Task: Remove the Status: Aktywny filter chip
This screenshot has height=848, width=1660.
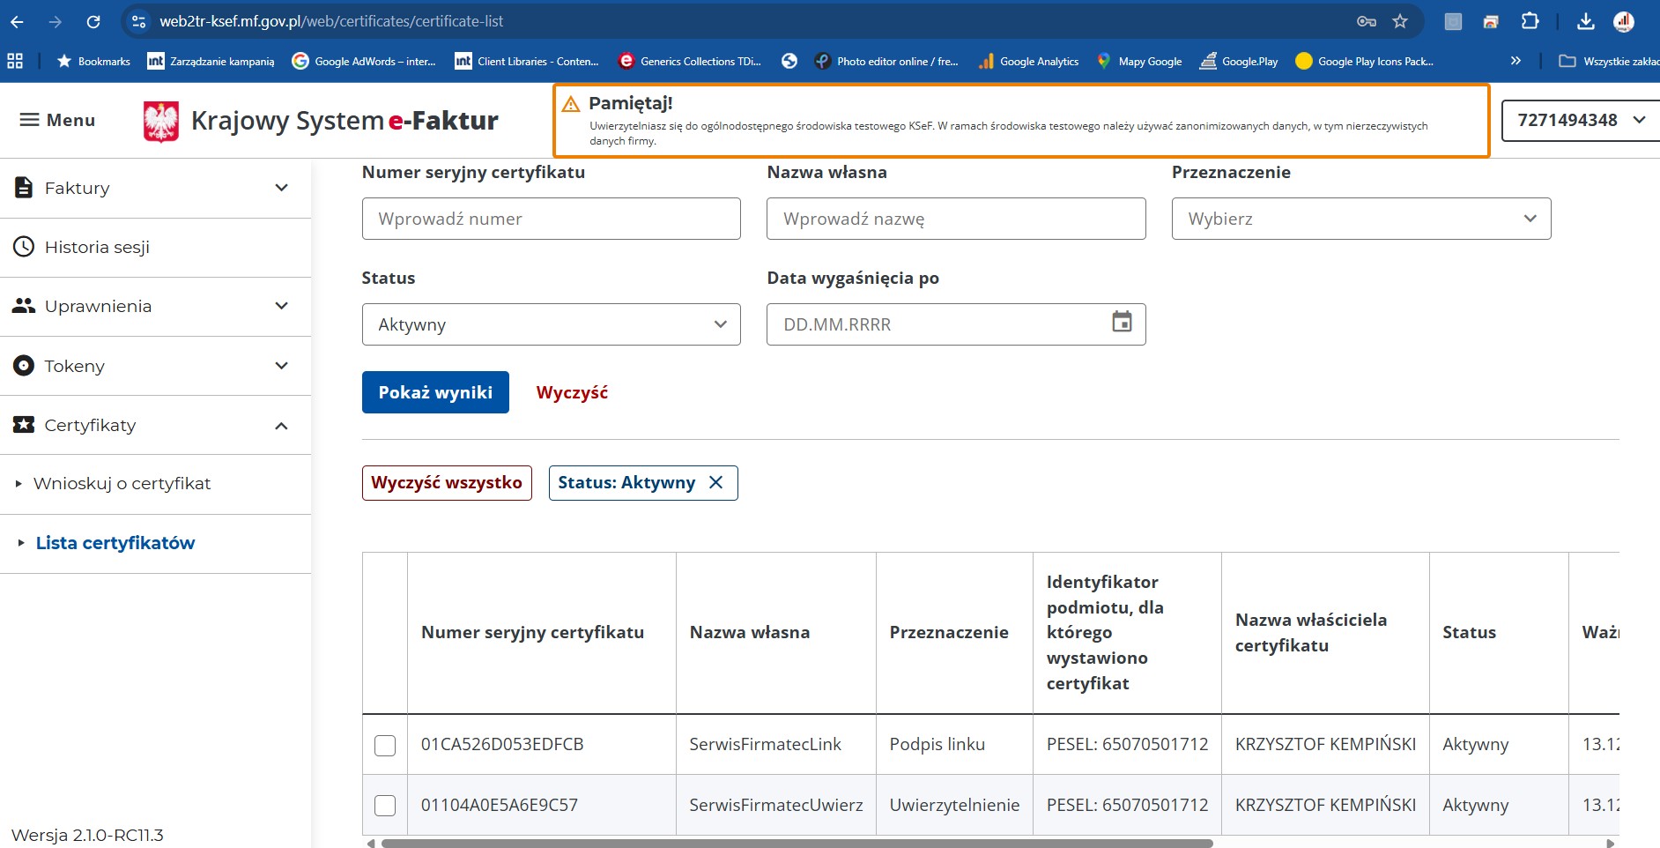Action: tap(716, 482)
